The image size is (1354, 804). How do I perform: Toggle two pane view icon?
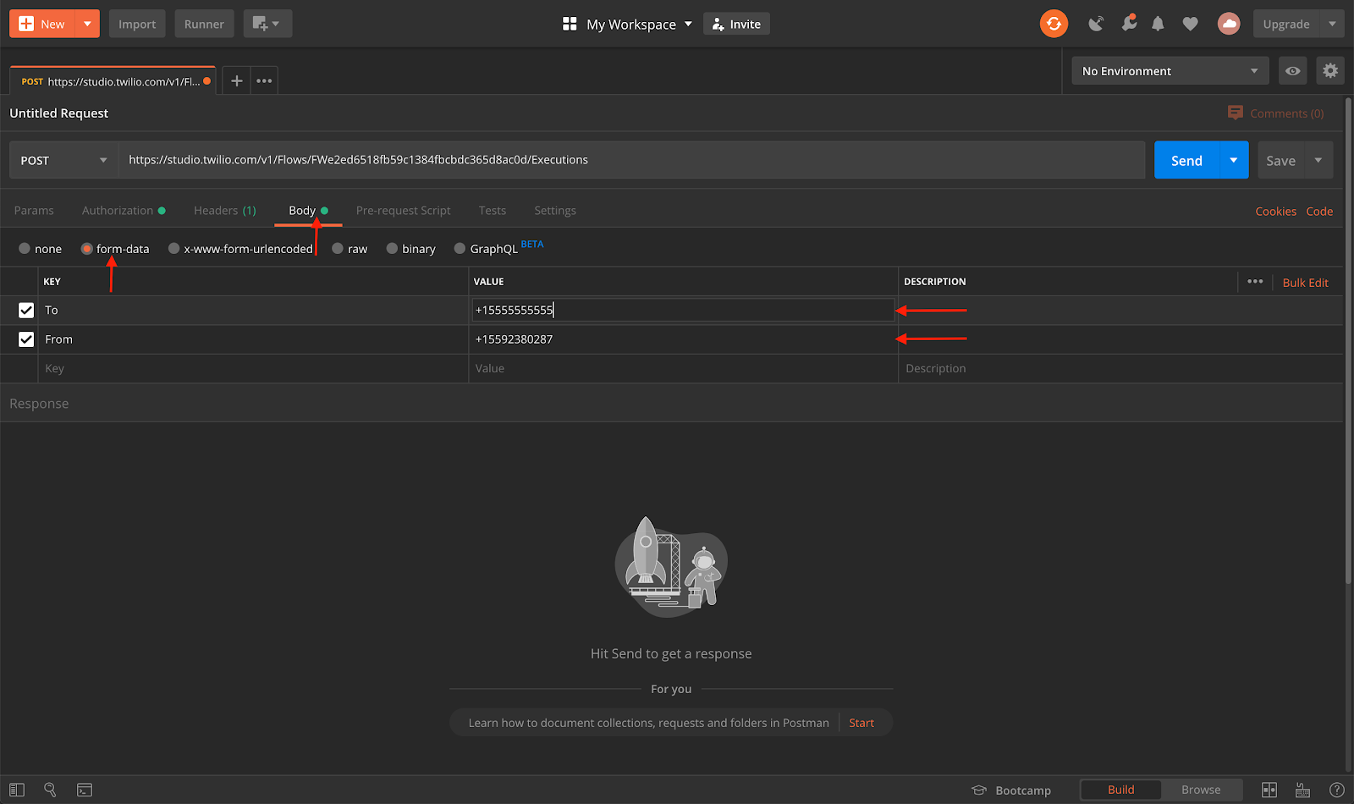1269,790
